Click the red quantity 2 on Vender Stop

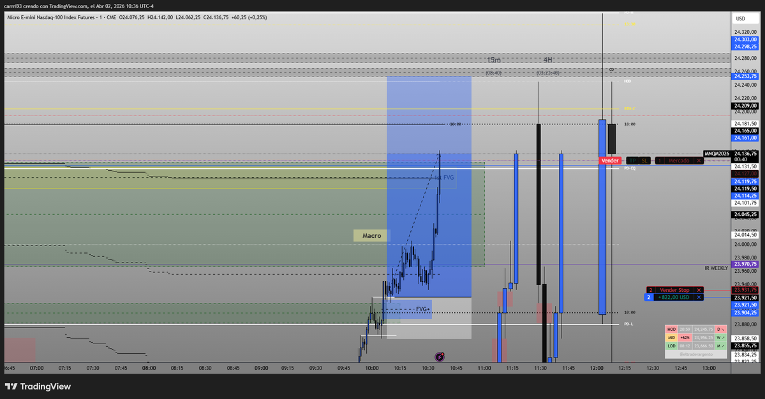(x=650, y=290)
